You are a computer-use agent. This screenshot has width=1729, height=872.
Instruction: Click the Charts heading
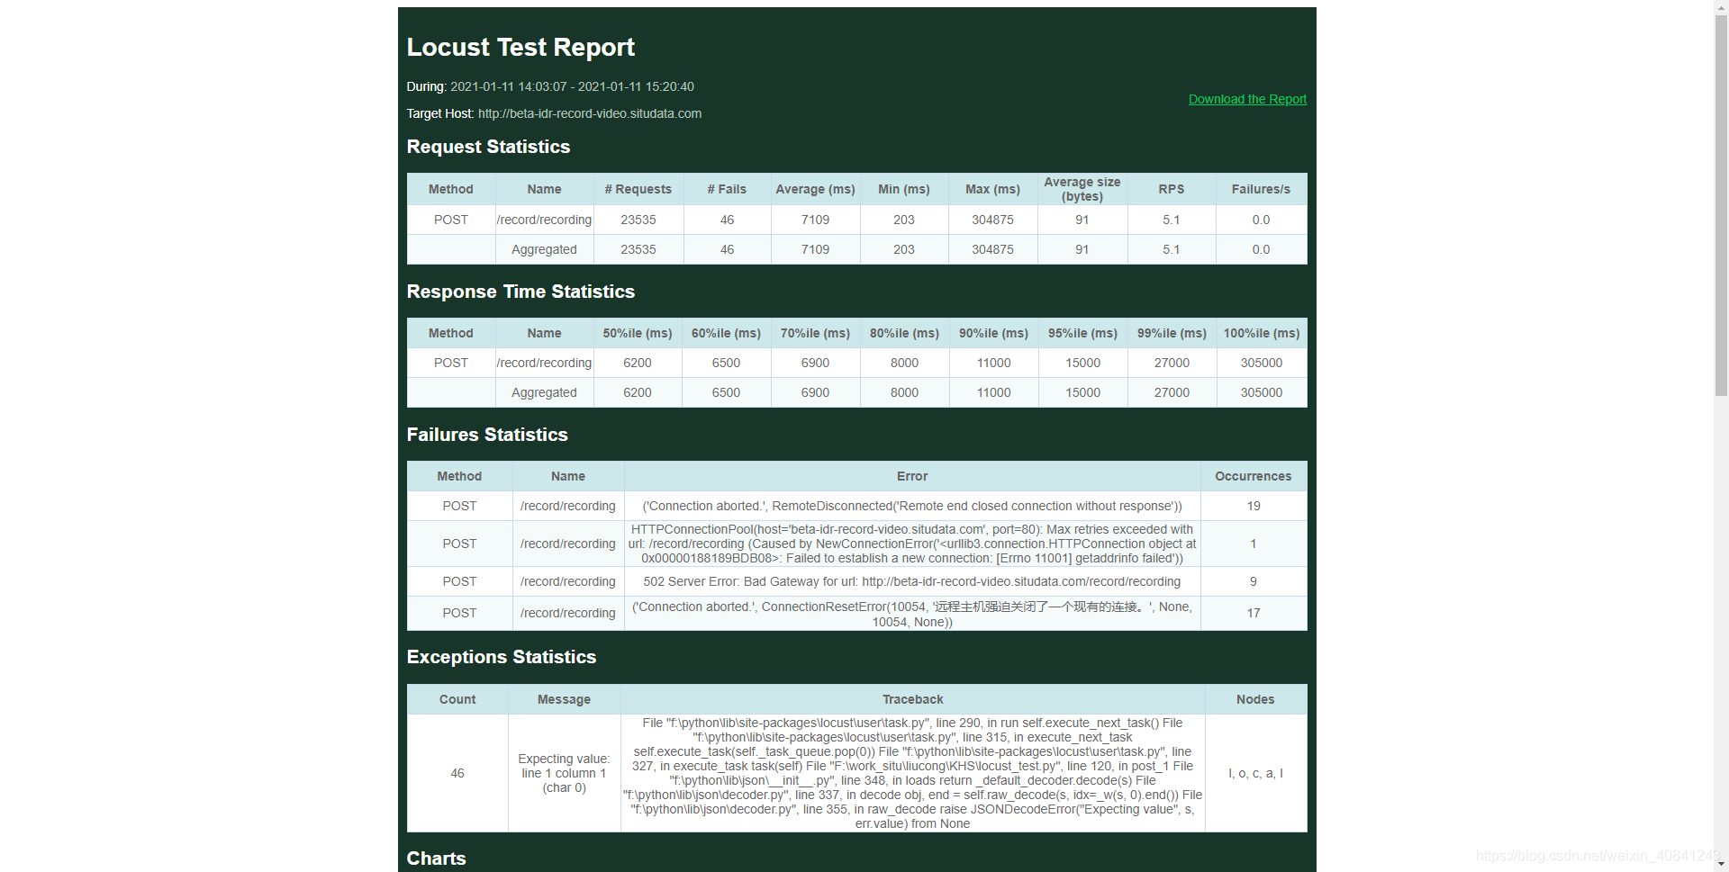[x=436, y=859]
